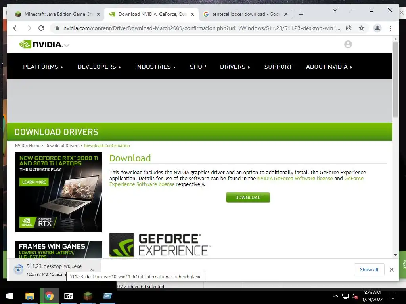Expand PLATFORMS menu
The width and height of the screenshot is (406, 304).
pyautogui.click(x=43, y=66)
